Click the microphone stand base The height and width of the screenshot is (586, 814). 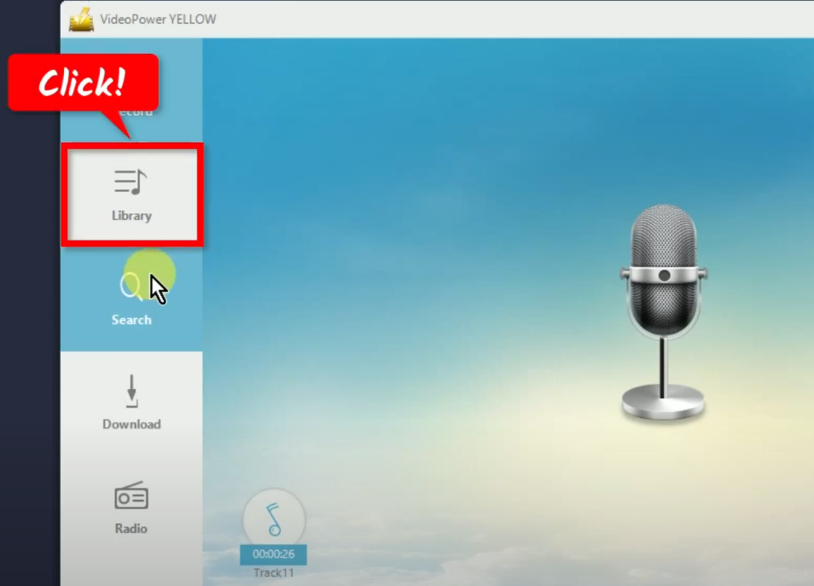coord(663,403)
